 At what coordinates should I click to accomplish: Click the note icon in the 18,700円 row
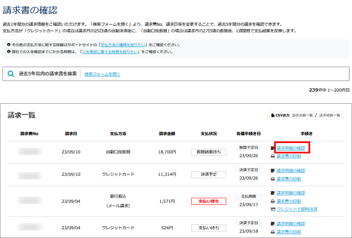pos(272,148)
